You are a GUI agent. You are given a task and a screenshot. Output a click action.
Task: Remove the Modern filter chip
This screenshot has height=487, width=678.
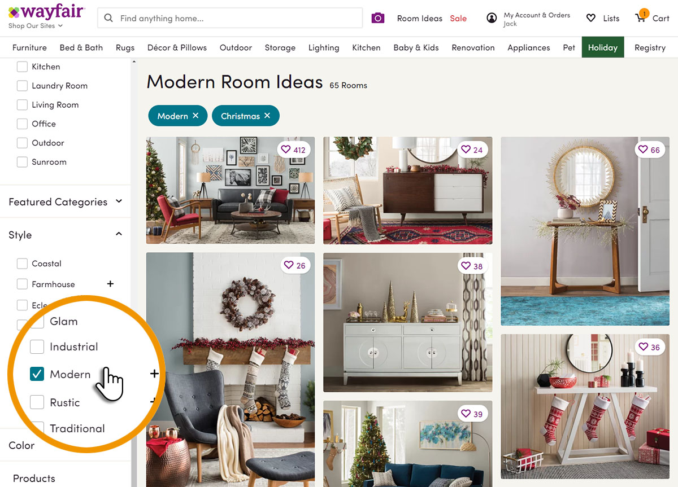tap(195, 116)
